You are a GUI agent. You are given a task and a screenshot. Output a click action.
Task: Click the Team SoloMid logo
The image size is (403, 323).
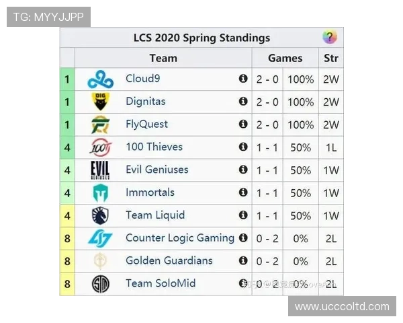(100, 284)
